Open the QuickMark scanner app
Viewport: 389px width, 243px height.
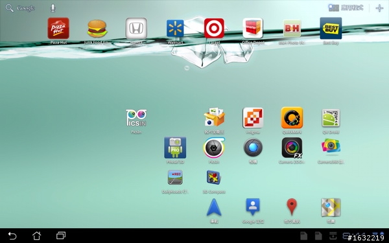pyautogui.click(x=292, y=117)
